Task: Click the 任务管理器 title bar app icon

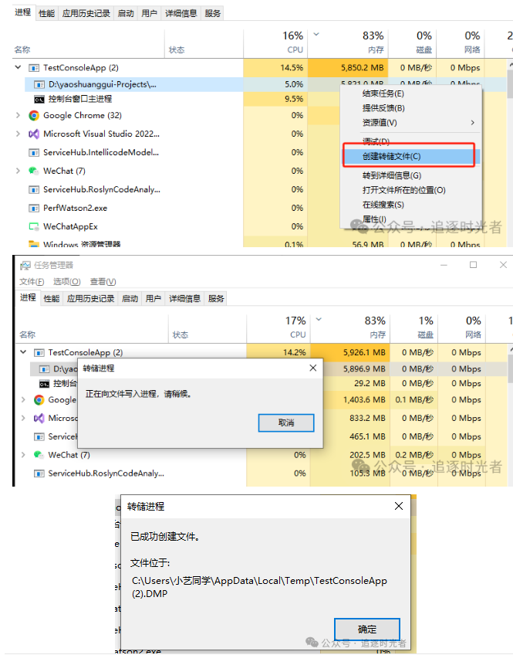Action: coord(25,265)
